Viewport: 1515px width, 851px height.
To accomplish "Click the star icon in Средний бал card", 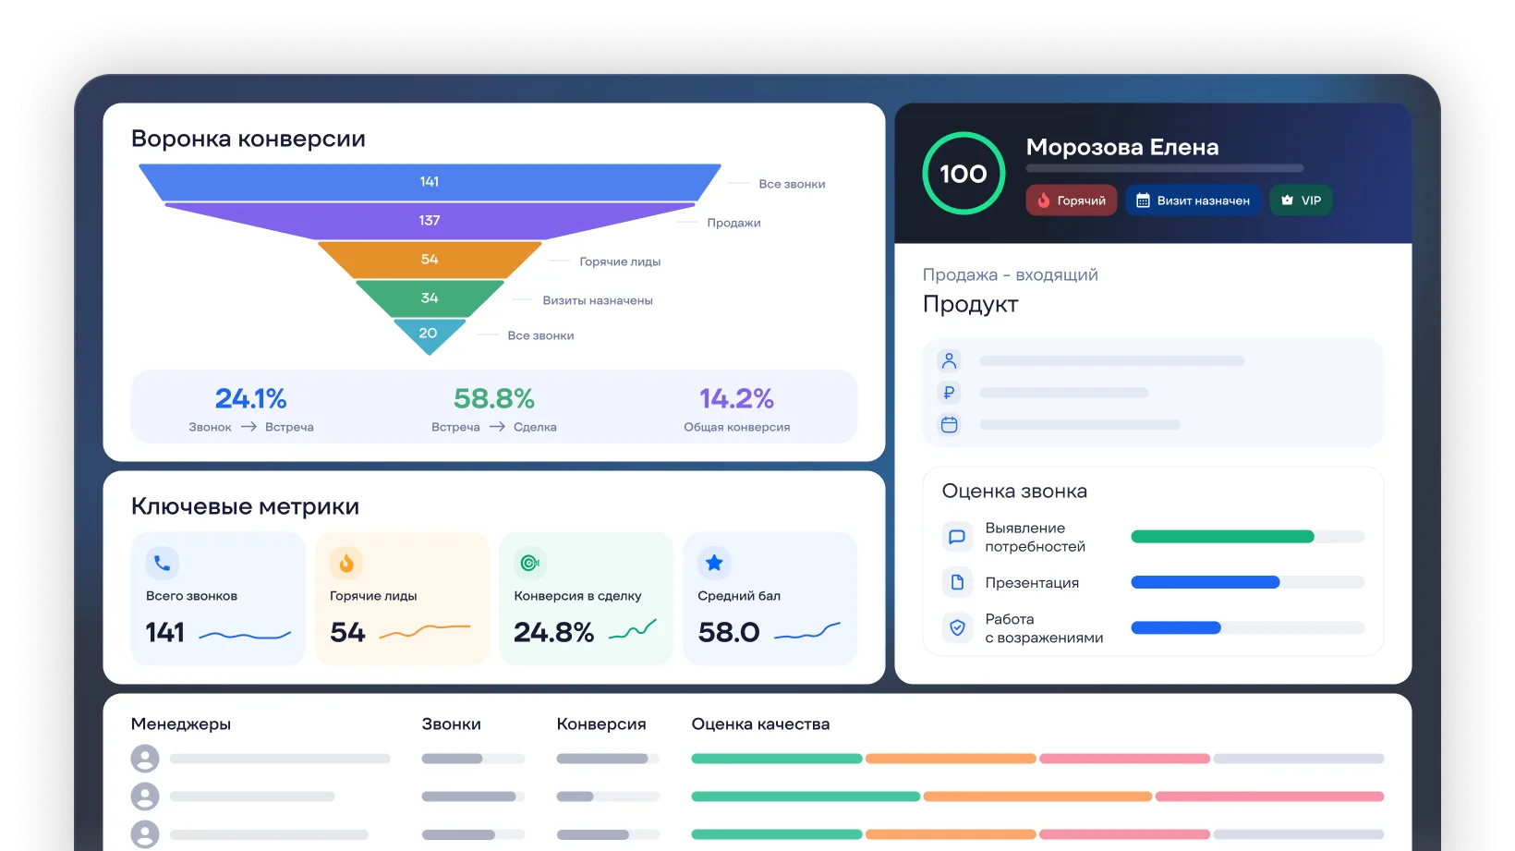I will pos(714,563).
